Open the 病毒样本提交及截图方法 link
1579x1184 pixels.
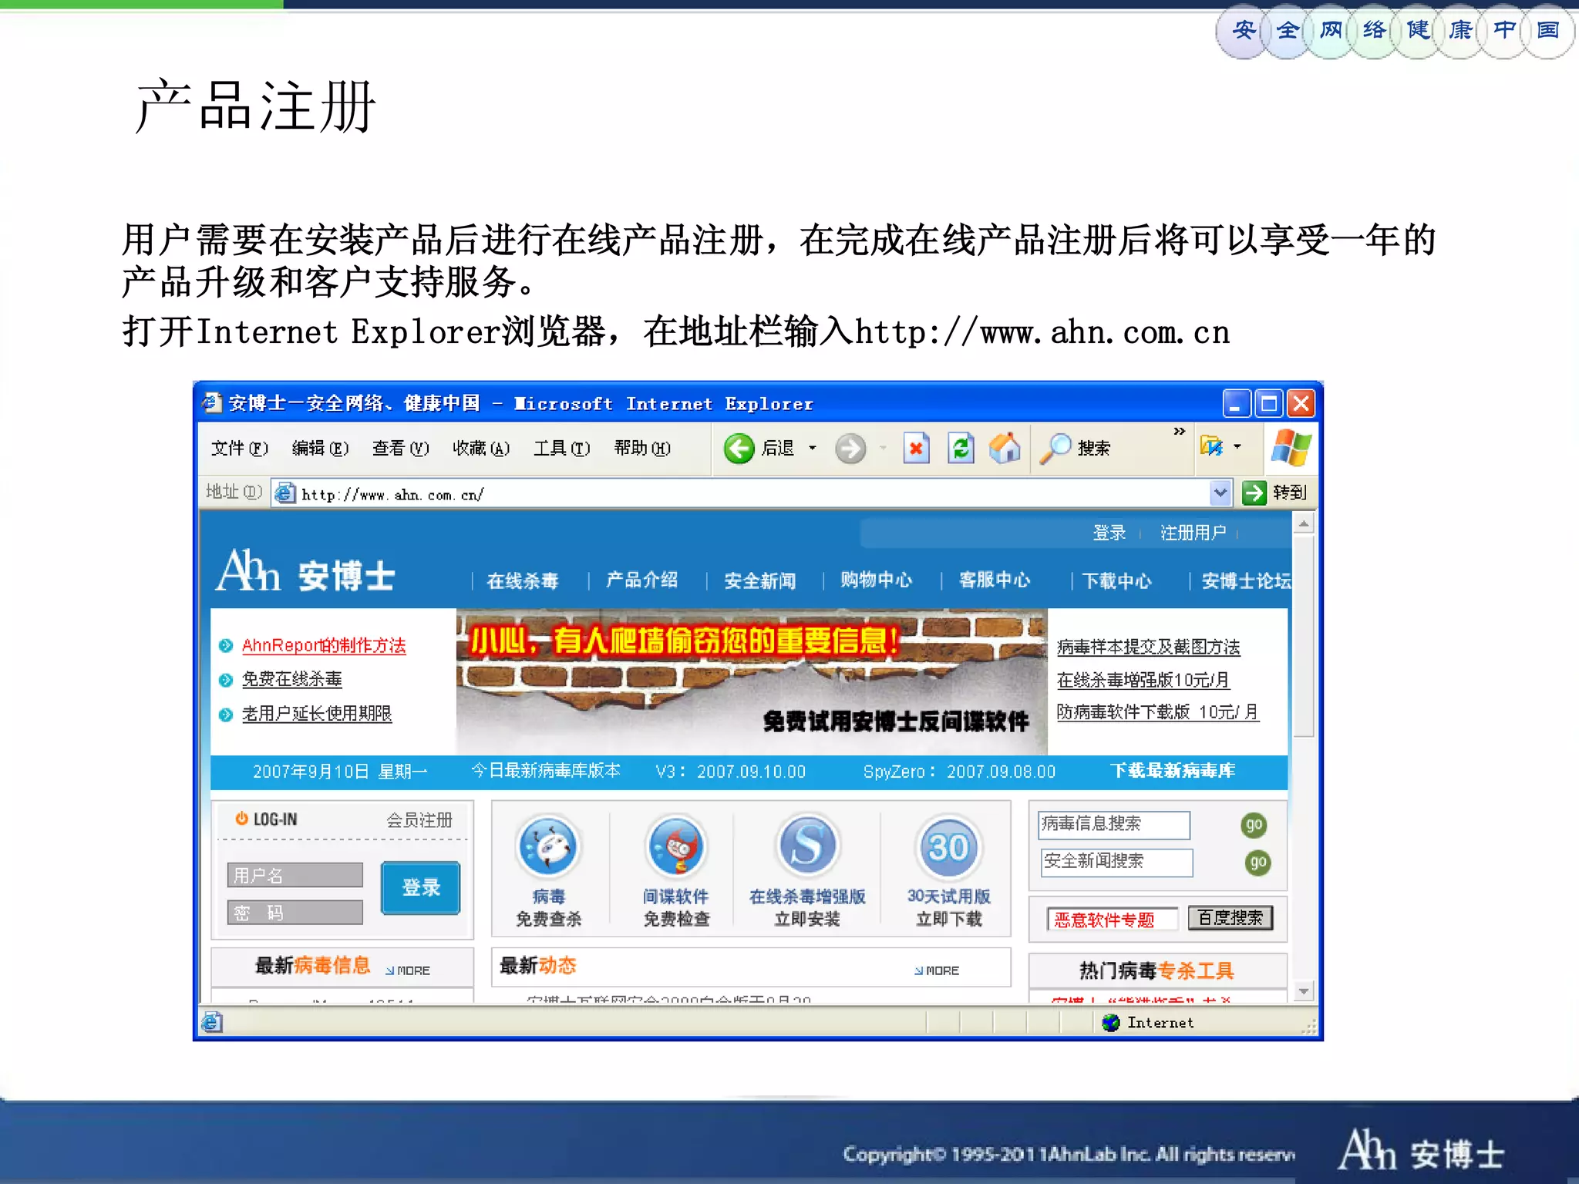[x=1148, y=647]
